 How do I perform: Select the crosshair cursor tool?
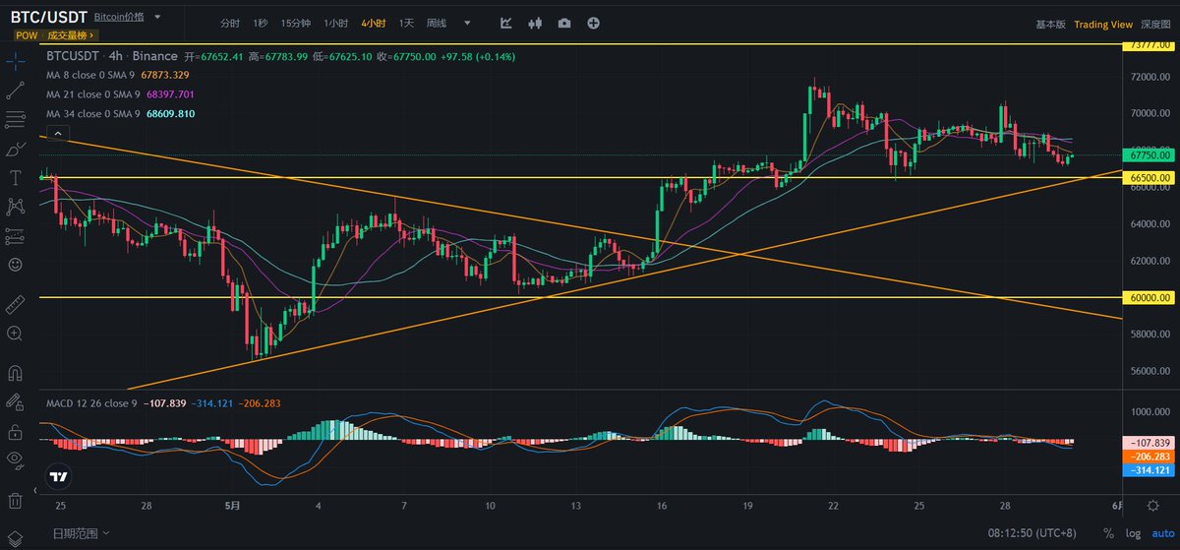(15, 61)
